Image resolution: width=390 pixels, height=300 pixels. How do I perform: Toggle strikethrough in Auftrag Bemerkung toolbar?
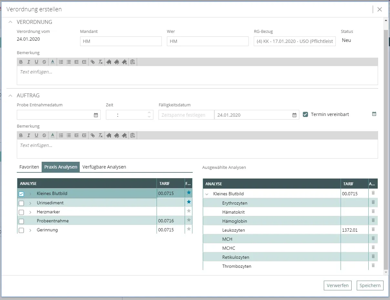[44, 135]
